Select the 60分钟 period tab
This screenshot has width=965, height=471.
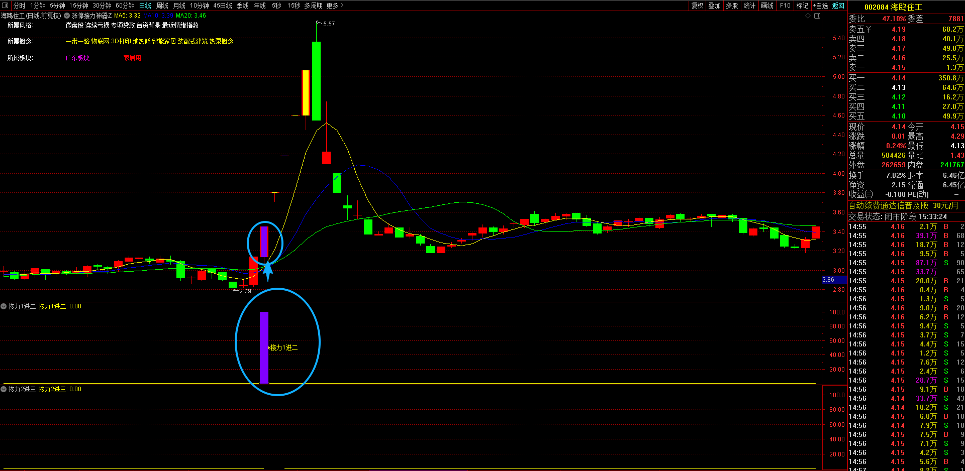coord(125,6)
